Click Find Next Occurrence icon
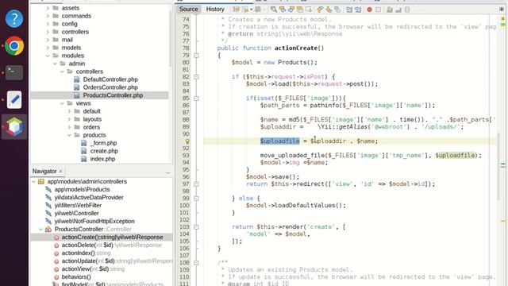 [x=291, y=10]
